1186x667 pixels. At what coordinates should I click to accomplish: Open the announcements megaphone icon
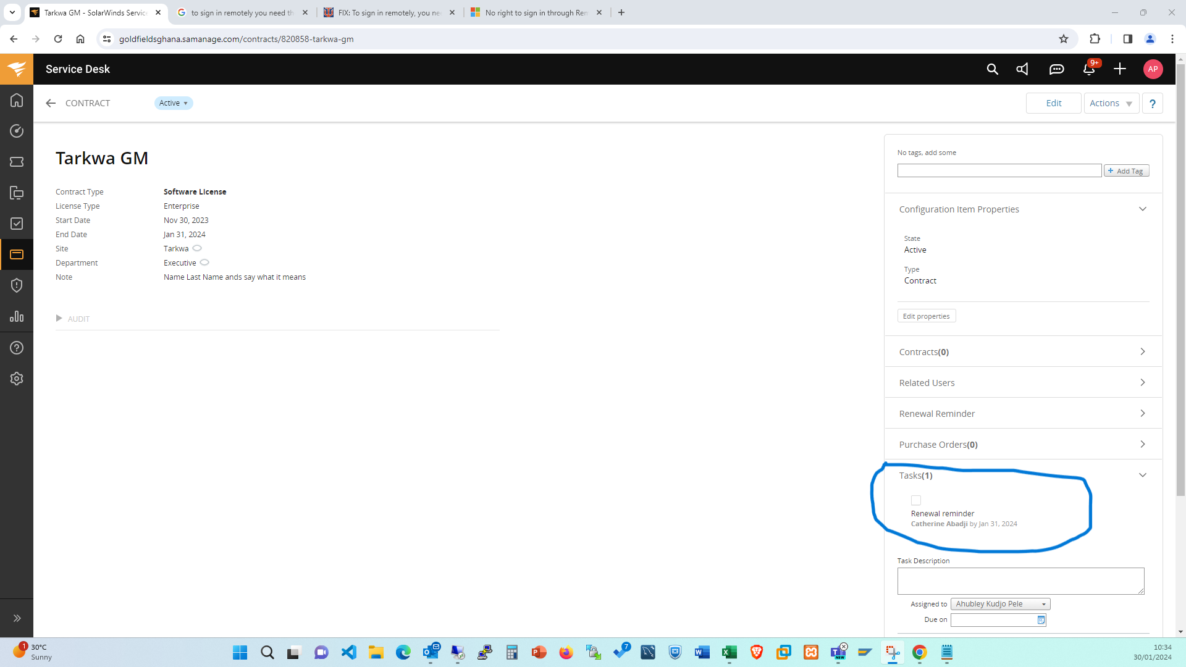click(x=1023, y=69)
